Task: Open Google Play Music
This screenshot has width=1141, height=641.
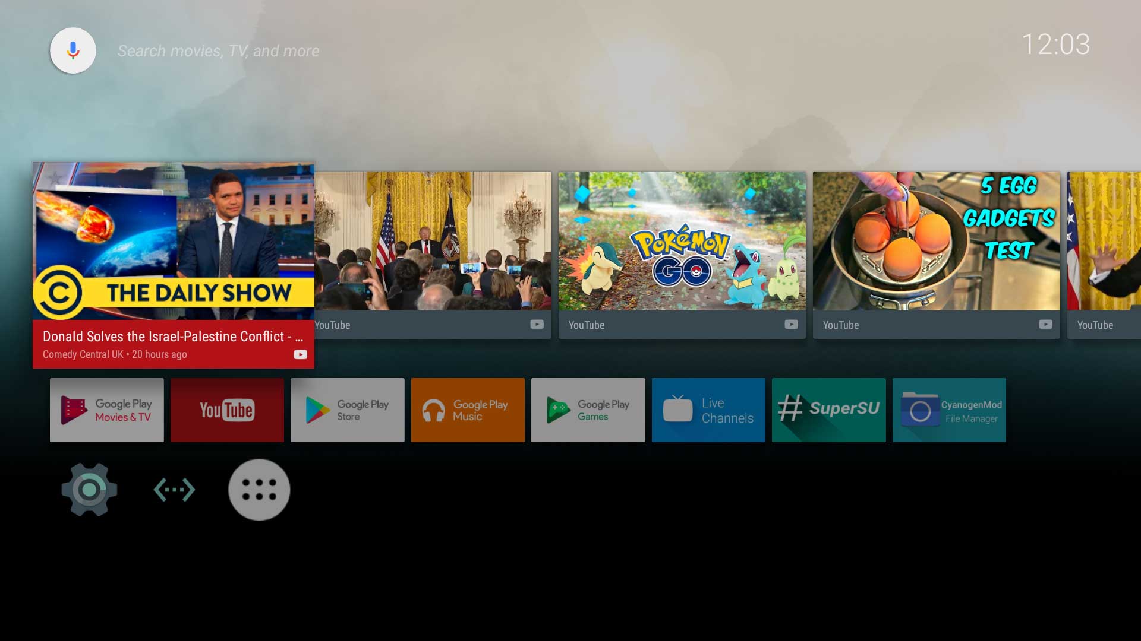Action: (467, 410)
